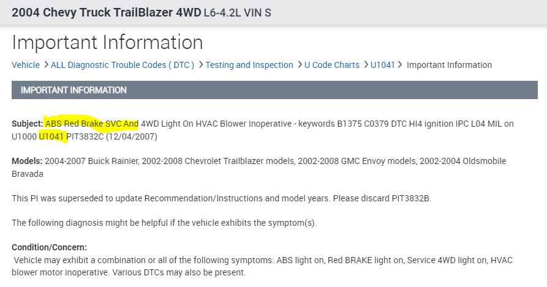Click the 2004 Chevy Truck TrailBlazer 4WD title
Screen dimensions: 547x287
pos(106,12)
